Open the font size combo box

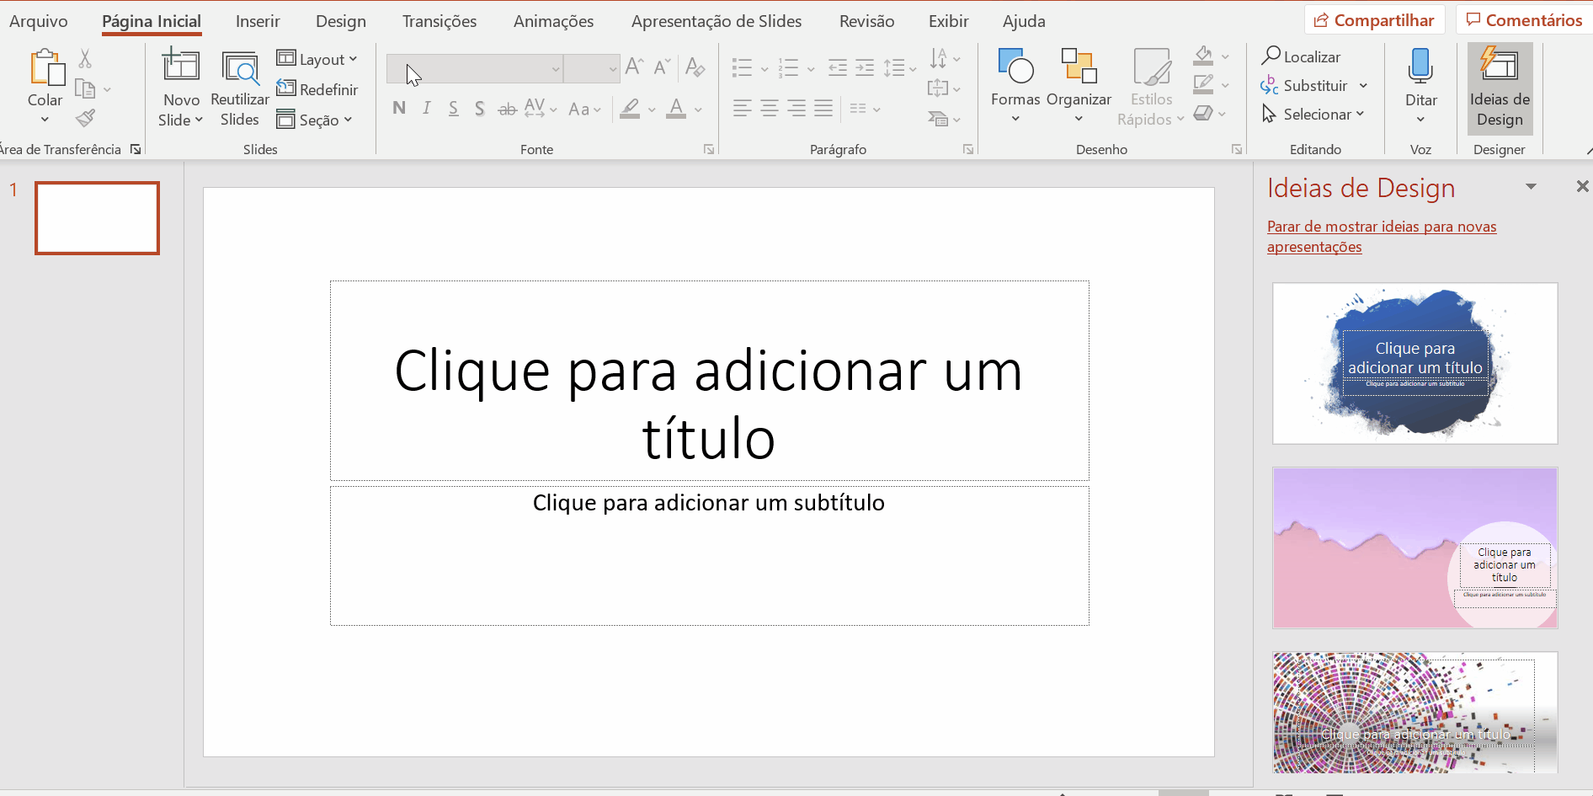tap(592, 68)
